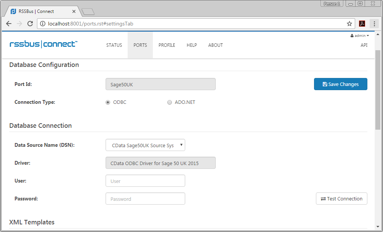Click the browser address bar URL
This screenshot has width=383, height=232.
90,24
